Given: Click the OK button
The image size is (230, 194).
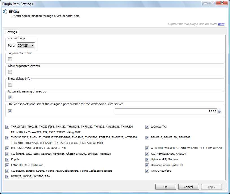Looking at the screenshot, I should coord(166,187).
